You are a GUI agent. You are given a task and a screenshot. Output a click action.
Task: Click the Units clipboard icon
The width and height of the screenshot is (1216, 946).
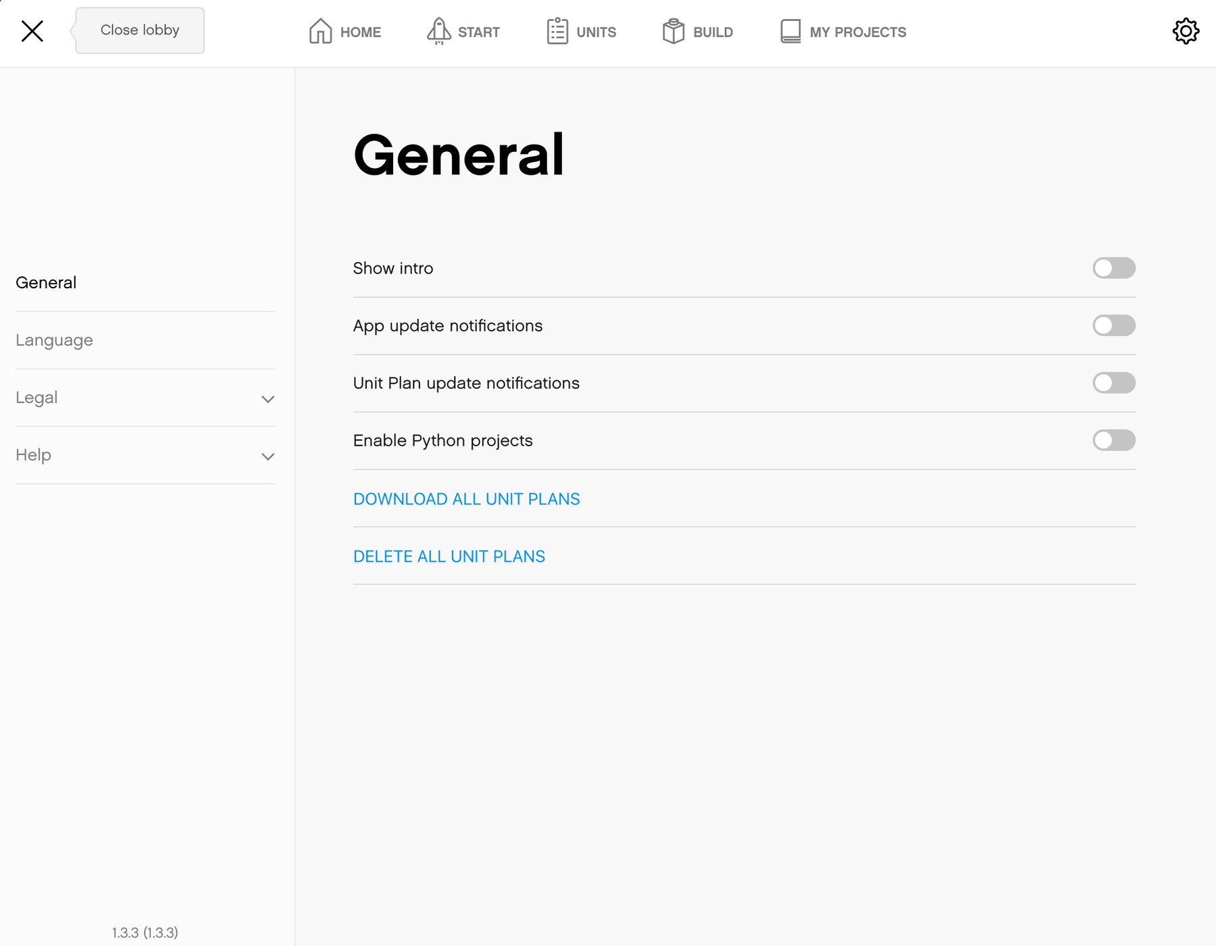[x=557, y=31]
